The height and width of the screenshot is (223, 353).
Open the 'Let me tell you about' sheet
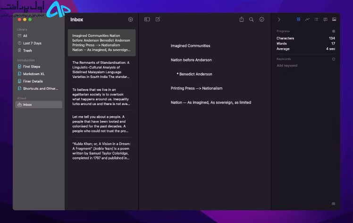point(102,124)
